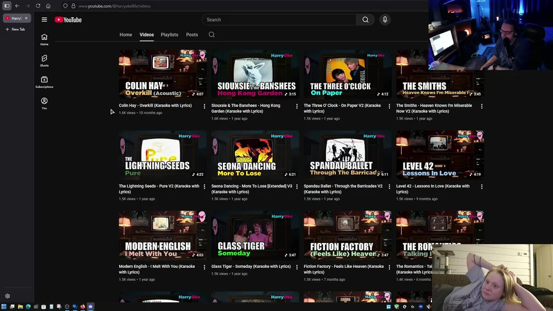Play the Lightning Seeds Pure thumbnail
The image size is (553, 311).
click(162, 155)
